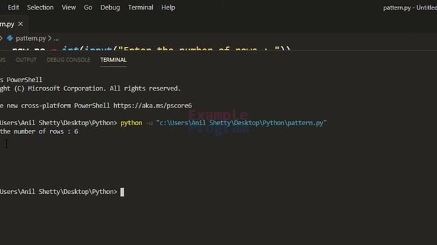This screenshot has width=437, height=245.
Task: Click the quoted pattern.py path in terminal
Action: point(241,123)
